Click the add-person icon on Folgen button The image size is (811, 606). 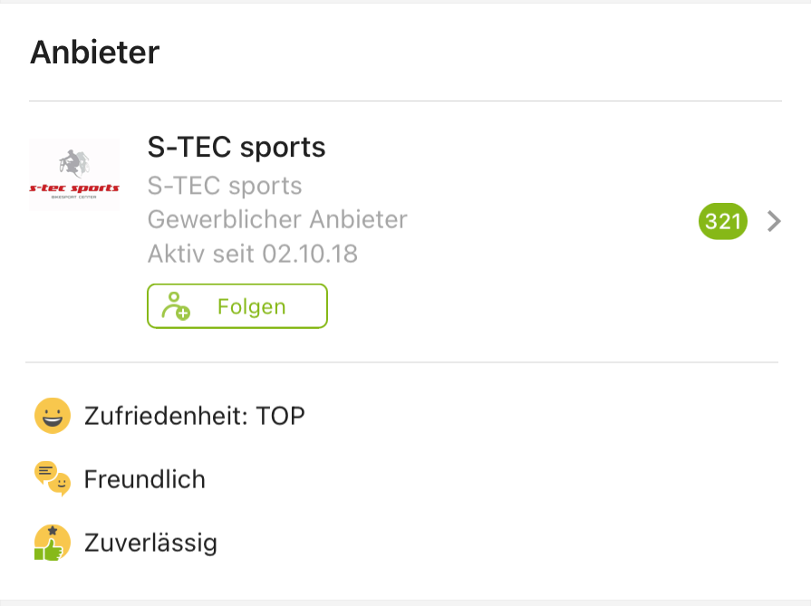(x=176, y=307)
